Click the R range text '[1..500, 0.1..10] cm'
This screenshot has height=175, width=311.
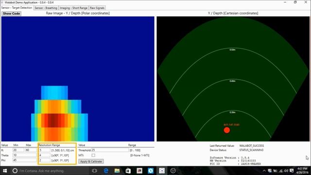tap(63, 150)
